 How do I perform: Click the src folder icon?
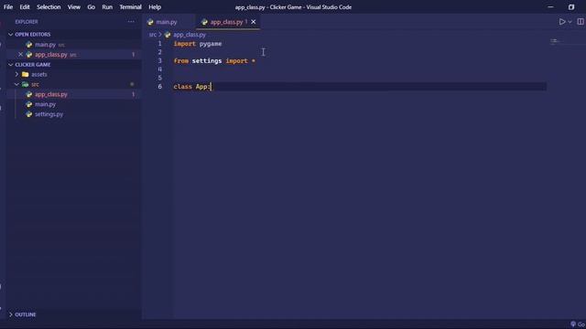26,84
